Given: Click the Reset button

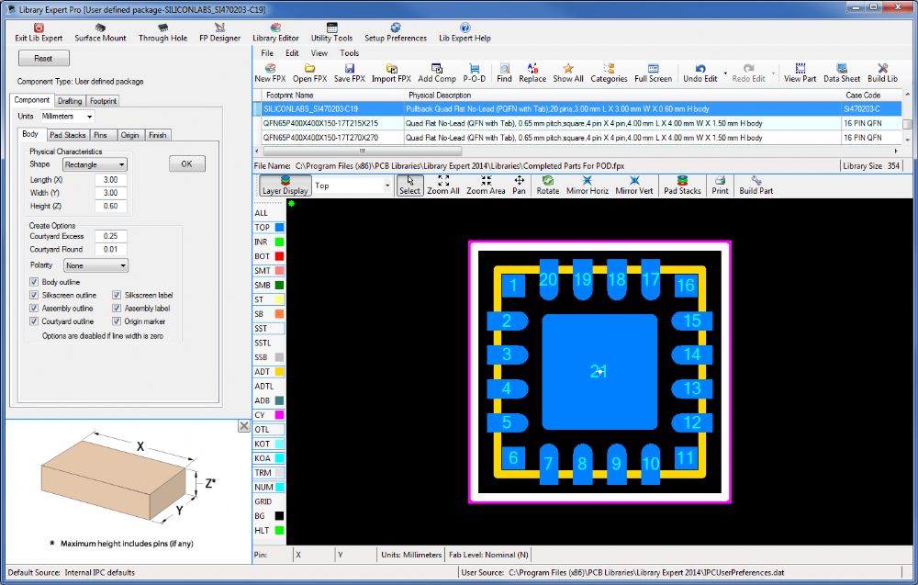Looking at the screenshot, I should [x=43, y=59].
